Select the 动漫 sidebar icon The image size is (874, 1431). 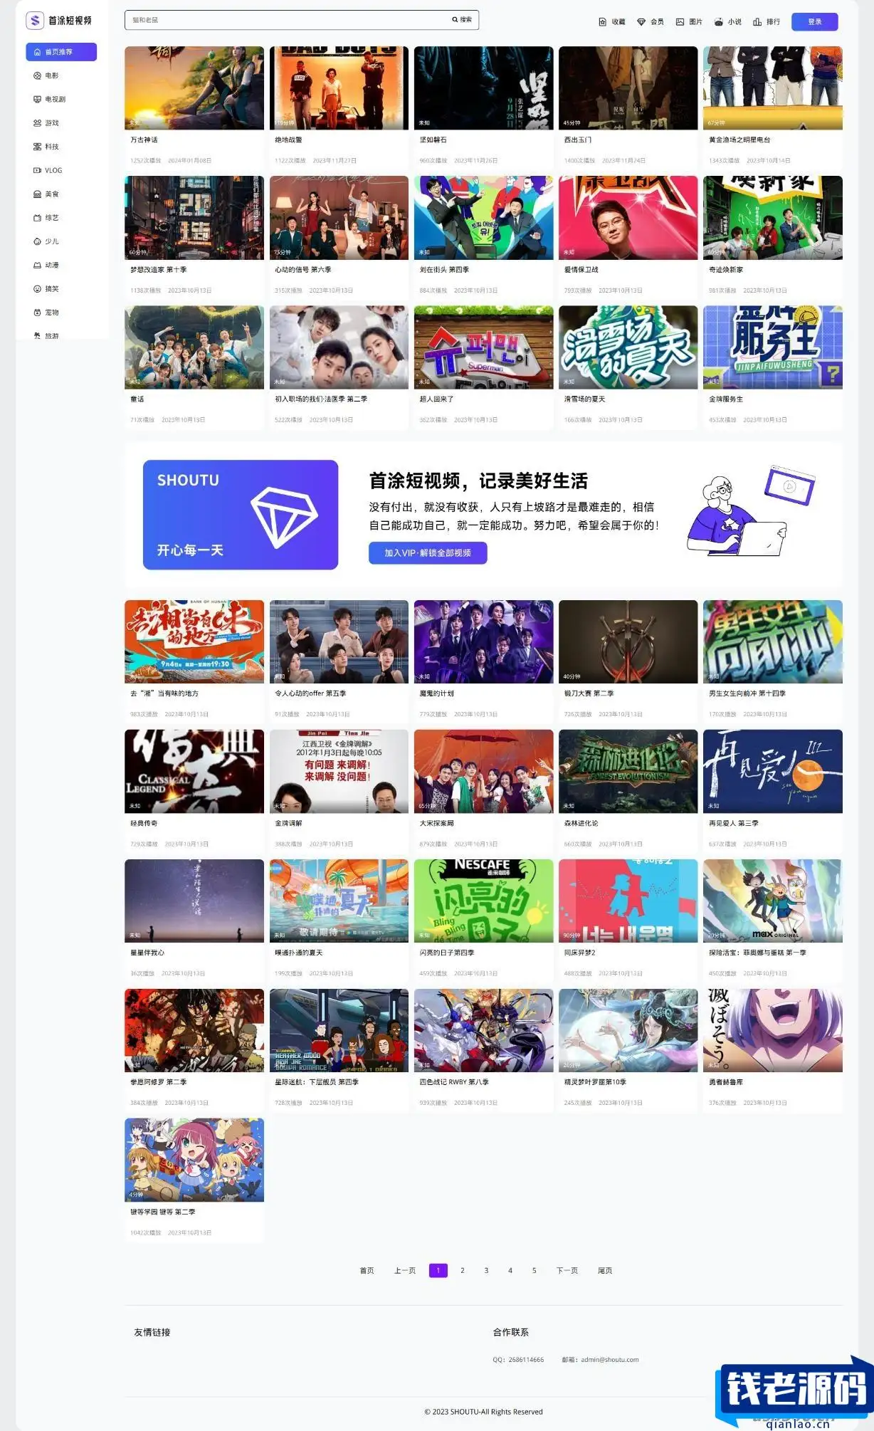click(x=37, y=265)
